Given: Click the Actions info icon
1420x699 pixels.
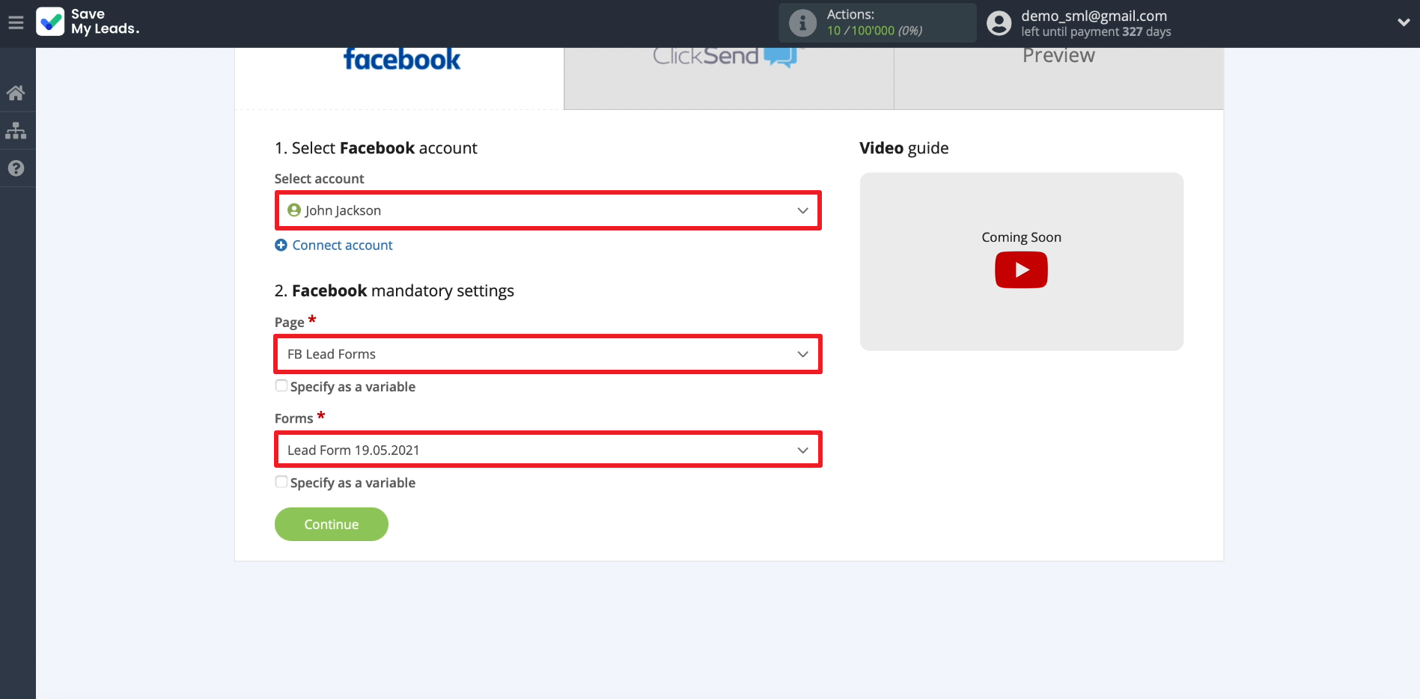Looking at the screenshot, I should point(802,23).
